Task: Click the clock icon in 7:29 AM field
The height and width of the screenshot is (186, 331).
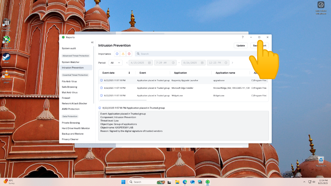Action: pos(173,63)
